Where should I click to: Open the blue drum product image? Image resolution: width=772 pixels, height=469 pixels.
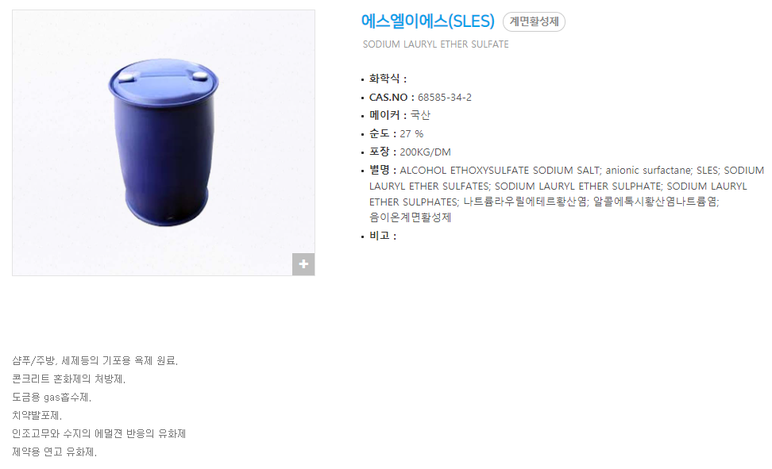click(x=164, y=143)
